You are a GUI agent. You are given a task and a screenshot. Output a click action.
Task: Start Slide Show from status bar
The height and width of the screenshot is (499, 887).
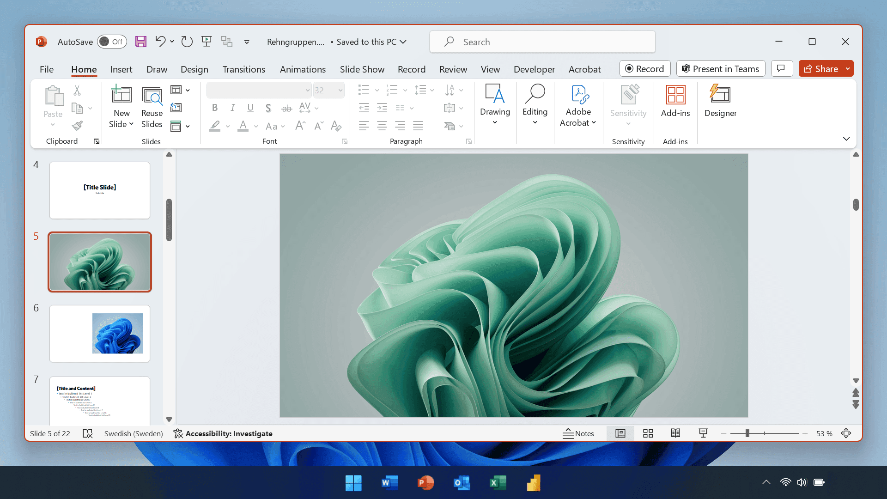point(703,433)
